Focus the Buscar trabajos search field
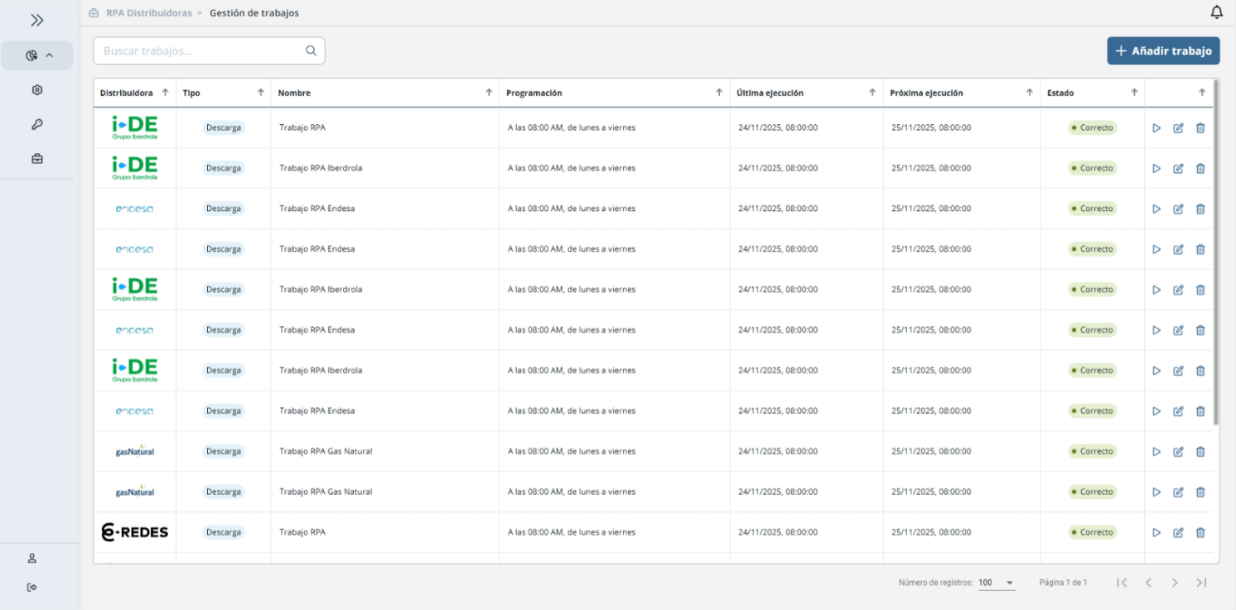The image size is (1236, 610). [199, 50]
